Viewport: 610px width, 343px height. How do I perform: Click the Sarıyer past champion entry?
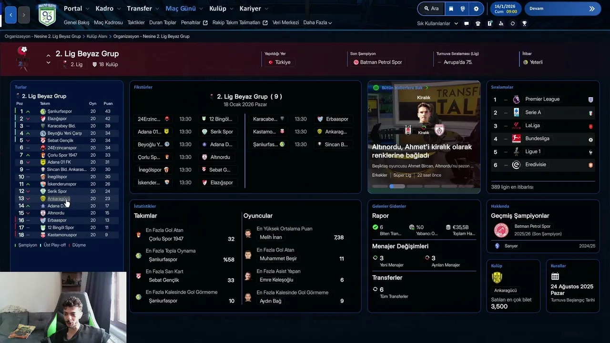coord(511,246)
